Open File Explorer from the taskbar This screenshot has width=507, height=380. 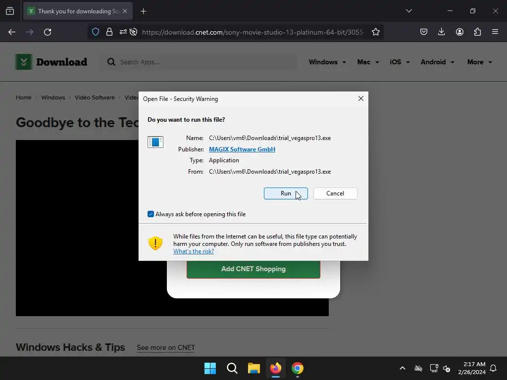point(254,368)
